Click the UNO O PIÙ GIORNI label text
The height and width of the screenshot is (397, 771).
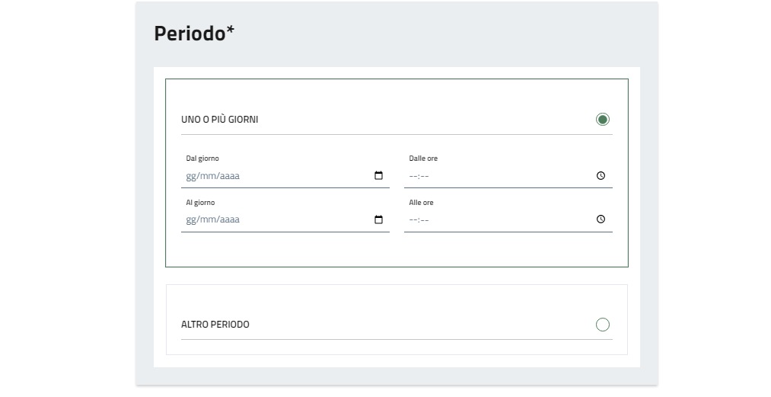(x=219, y=120)
